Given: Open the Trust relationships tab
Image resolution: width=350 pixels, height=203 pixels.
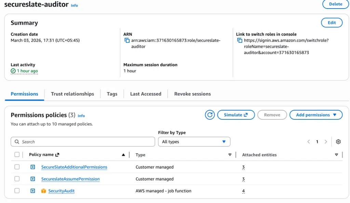Looking at the screenshot, I should pyautogui.click(x=72, y=94).
